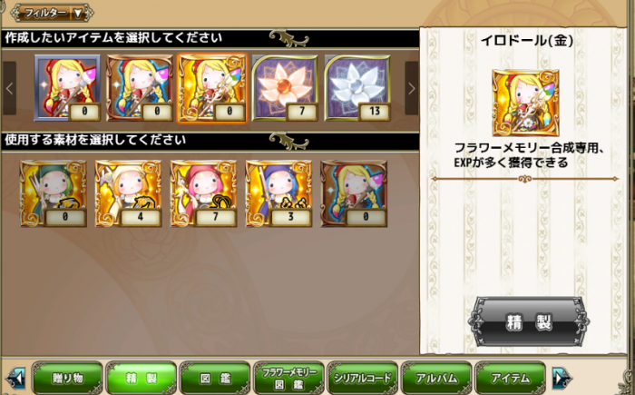Show previous items with left chevron arrow
Screen dimensions: 635x395
click(9, 88)
